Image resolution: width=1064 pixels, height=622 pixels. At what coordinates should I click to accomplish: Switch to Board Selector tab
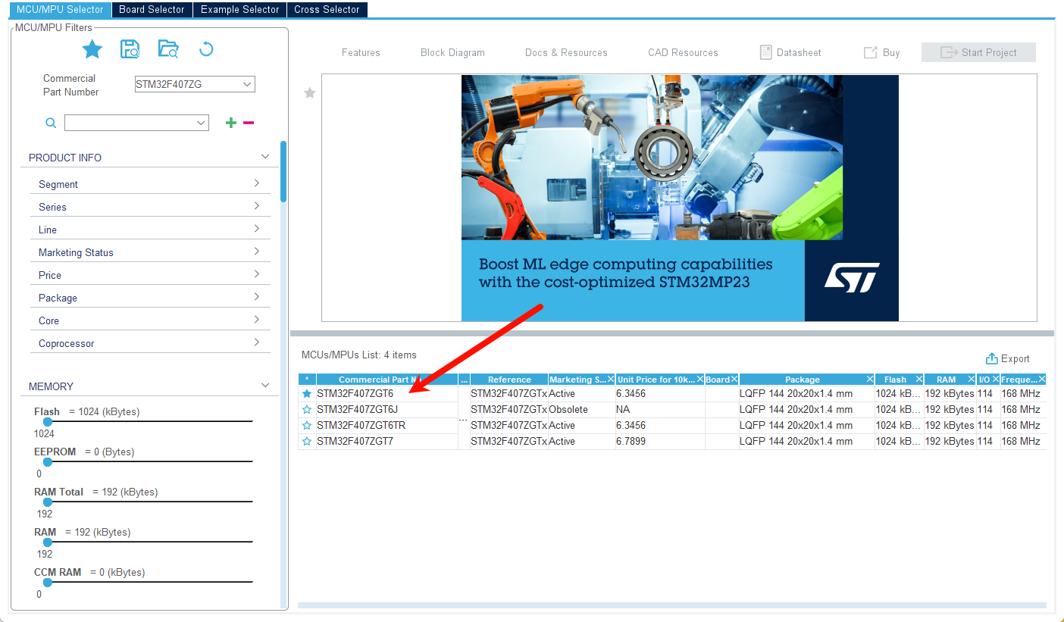click(x=152, y=9)
